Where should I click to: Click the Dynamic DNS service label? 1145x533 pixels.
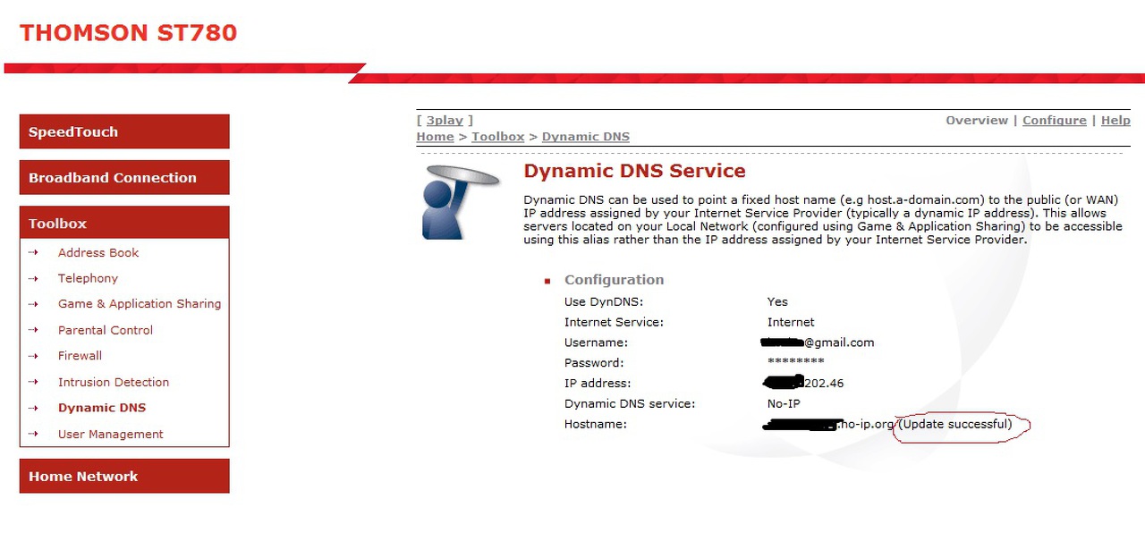[x=630, y=403]
